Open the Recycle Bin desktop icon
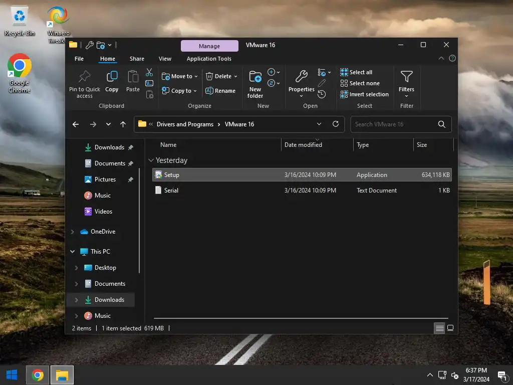 click(20, 21)
